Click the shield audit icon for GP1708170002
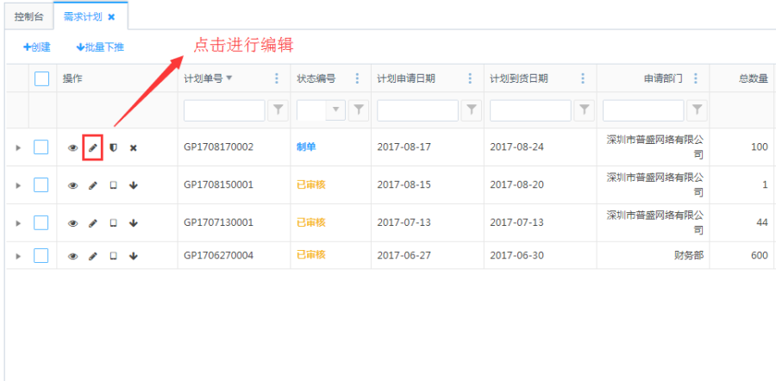 click(x=113, y=147)
